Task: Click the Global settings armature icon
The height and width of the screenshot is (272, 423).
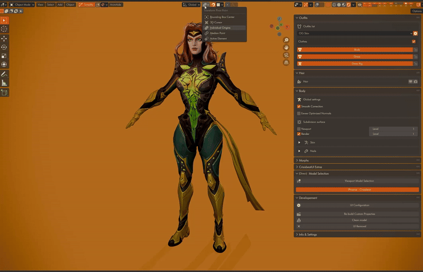Action: [x=299, y=99]
